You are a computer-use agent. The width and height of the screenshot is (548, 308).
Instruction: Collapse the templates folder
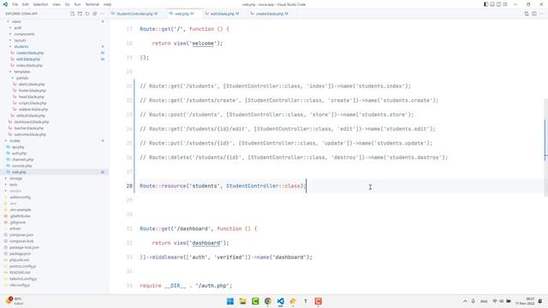coord(22,72)
